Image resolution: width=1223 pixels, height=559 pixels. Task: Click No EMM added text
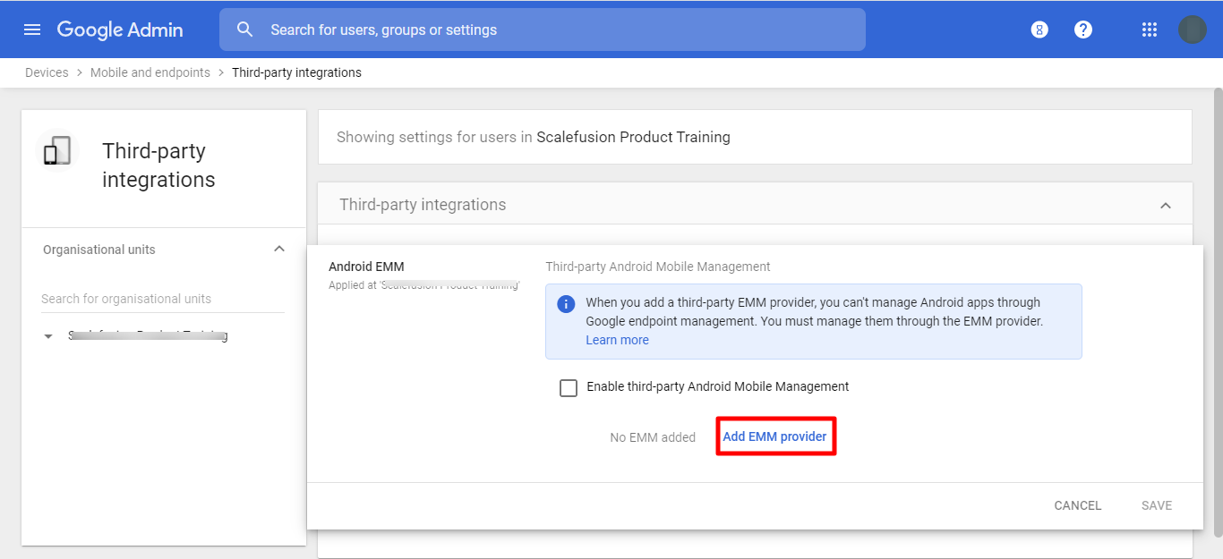tap(653, 437)
